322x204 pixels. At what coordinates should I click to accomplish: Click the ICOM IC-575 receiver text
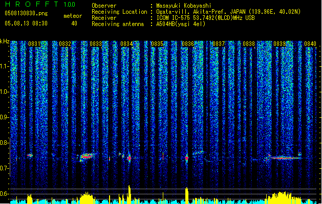pyautogui.click(x=205, y=18)
